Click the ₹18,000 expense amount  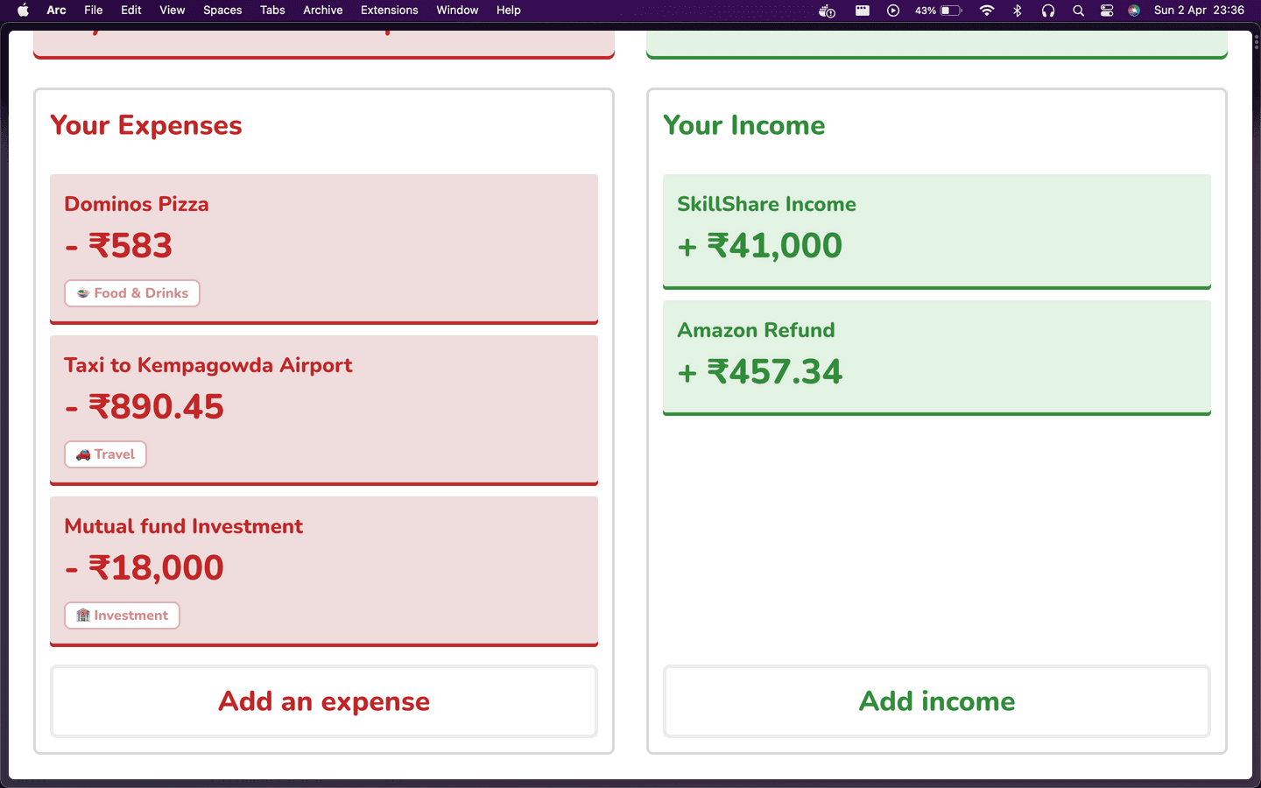click(144, 568)
